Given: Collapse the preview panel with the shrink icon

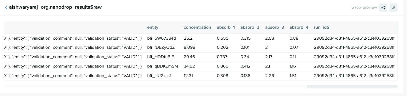Looking at the screenshot, I should coord(394,8).
